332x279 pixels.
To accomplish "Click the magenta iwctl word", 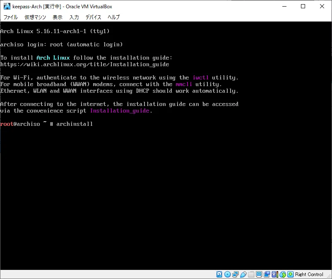I will click(x=200, y=77).
